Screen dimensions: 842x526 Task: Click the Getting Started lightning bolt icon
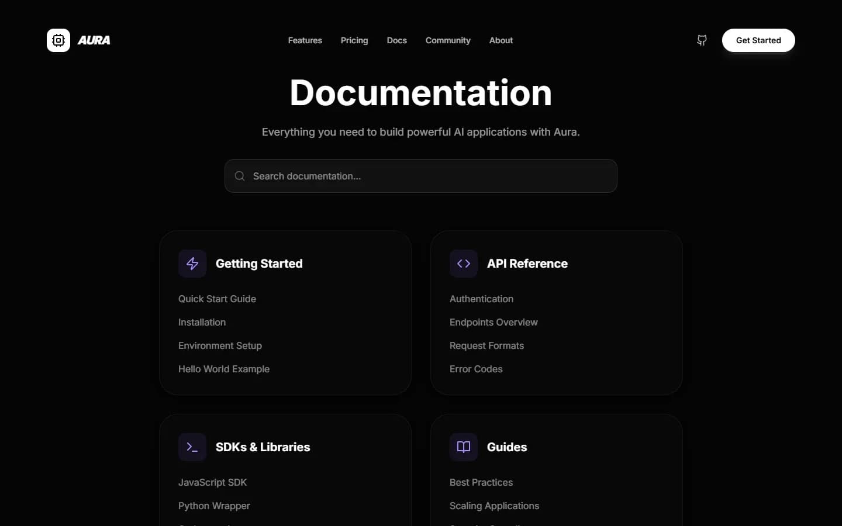pos(192,264)
